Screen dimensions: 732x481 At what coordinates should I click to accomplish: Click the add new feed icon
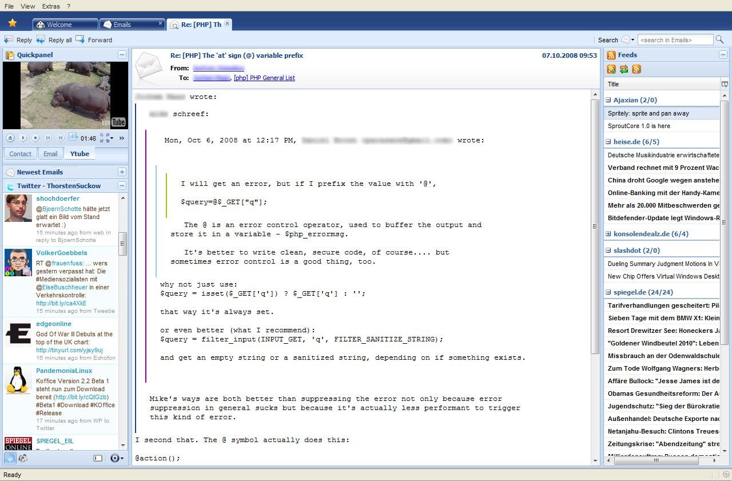tap(611, 69)
